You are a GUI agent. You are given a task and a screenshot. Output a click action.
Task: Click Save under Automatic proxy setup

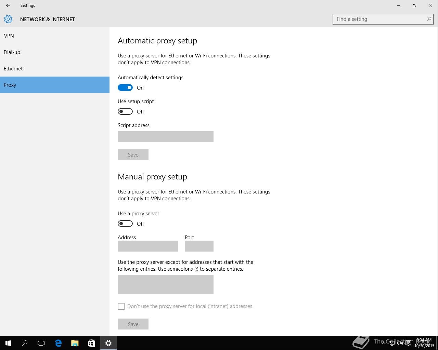[x=133, y=154]
